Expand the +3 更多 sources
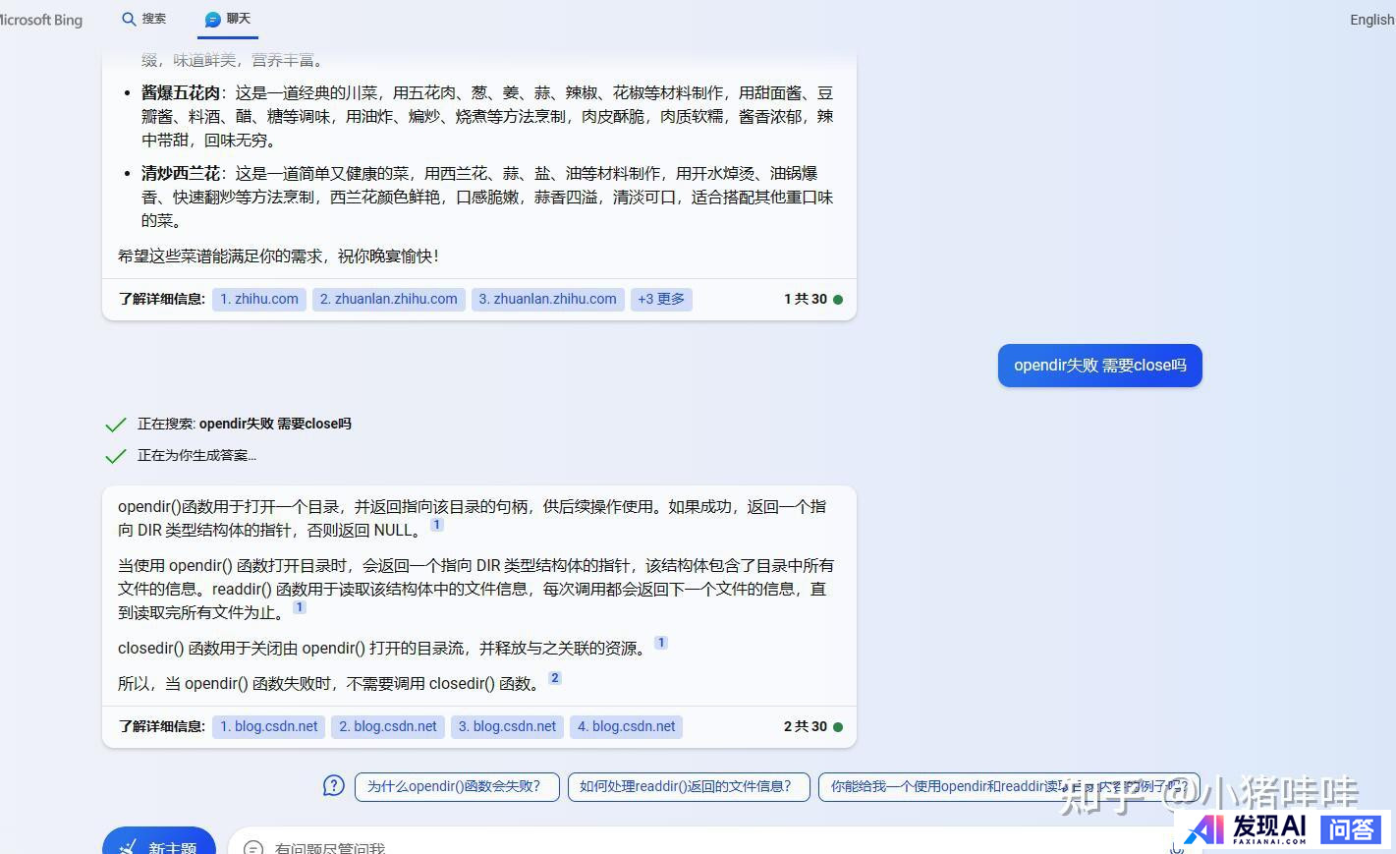 (x=661, y=299)
